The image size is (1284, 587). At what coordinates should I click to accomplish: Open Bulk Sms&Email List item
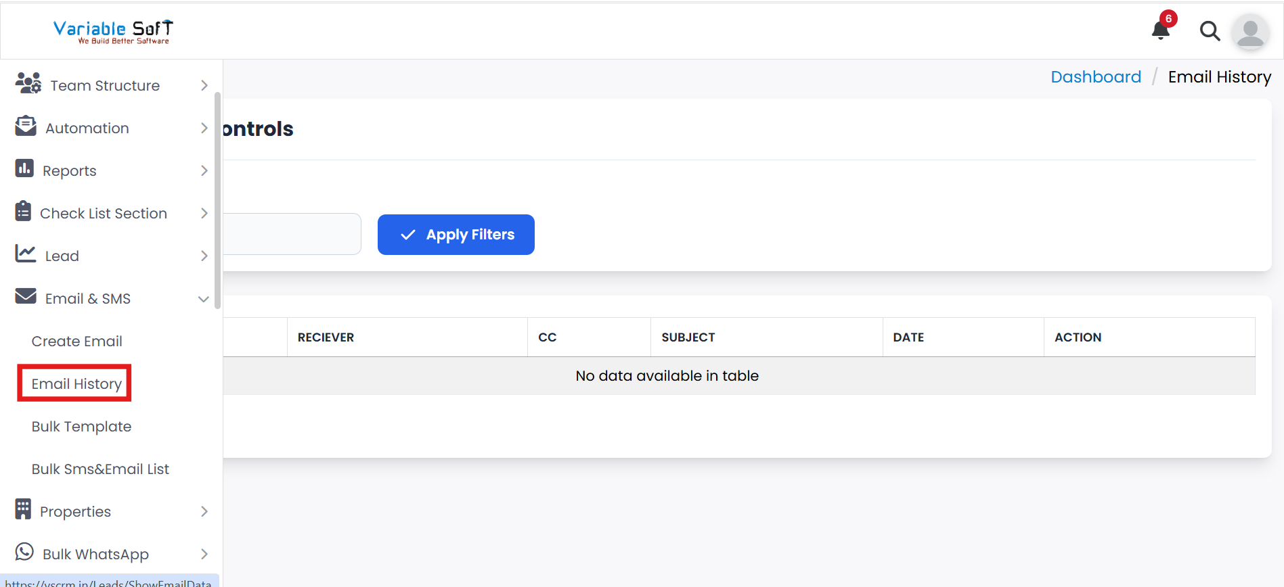pos(100,469)
